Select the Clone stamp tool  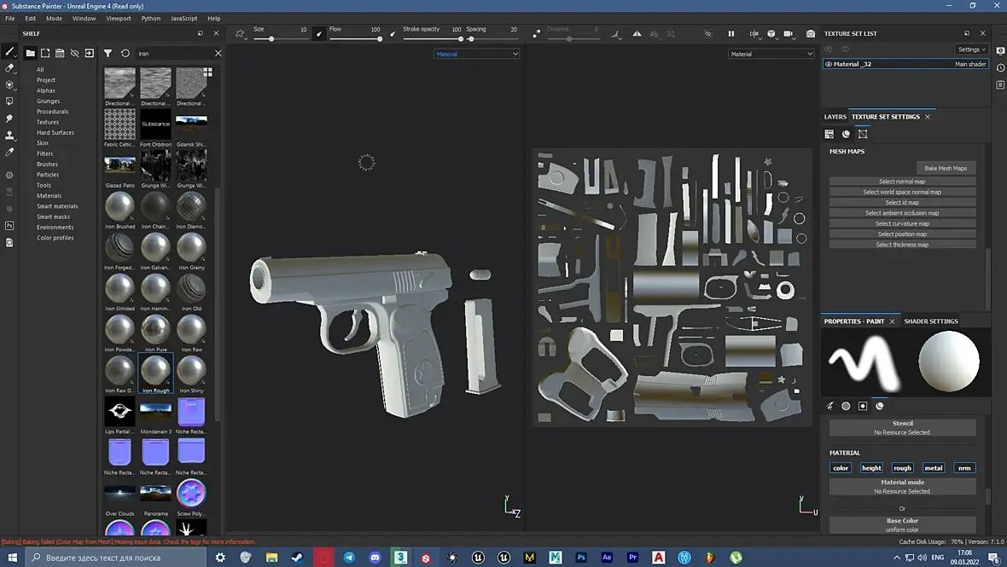point(10,136)
